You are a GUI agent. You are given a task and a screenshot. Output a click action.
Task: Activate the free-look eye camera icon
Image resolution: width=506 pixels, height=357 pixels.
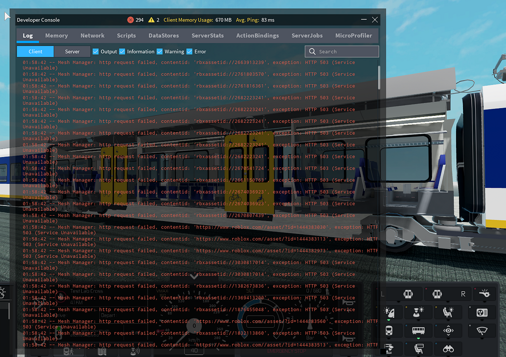tap(448, 331)
